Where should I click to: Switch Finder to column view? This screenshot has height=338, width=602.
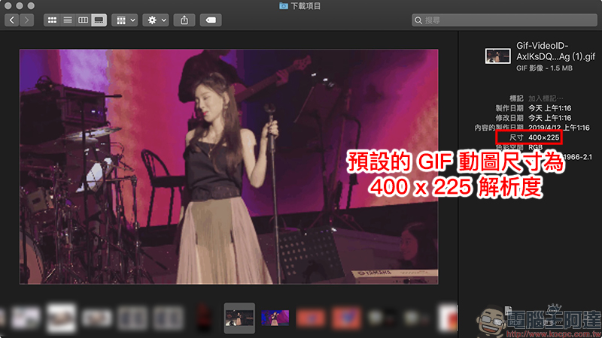(x=83, y=20)
